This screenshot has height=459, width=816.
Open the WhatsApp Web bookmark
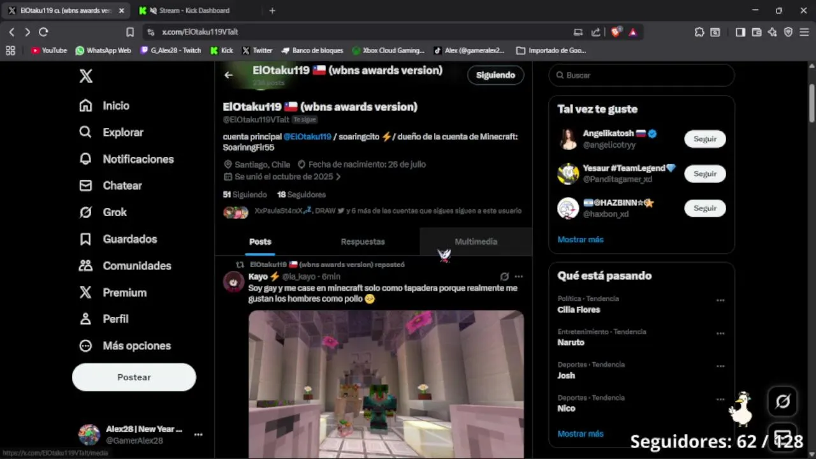(103, 50)
